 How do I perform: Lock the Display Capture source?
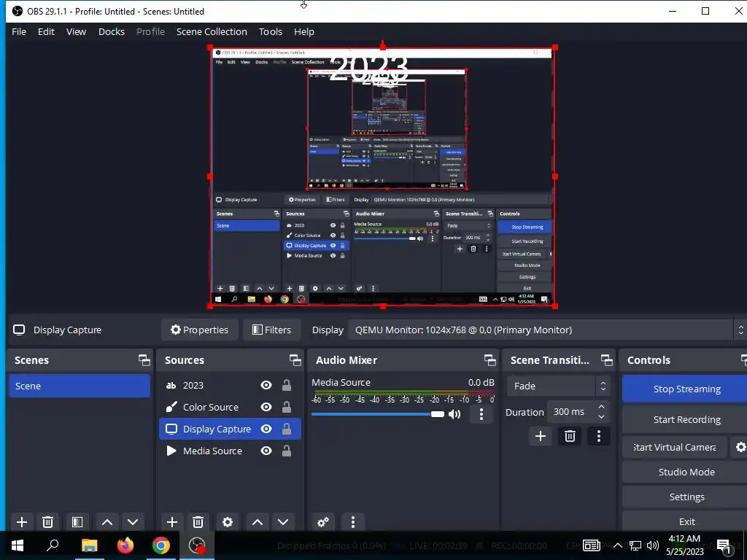click(286, 429)
